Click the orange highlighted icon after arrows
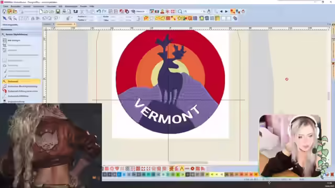 [x=232, y=11]
